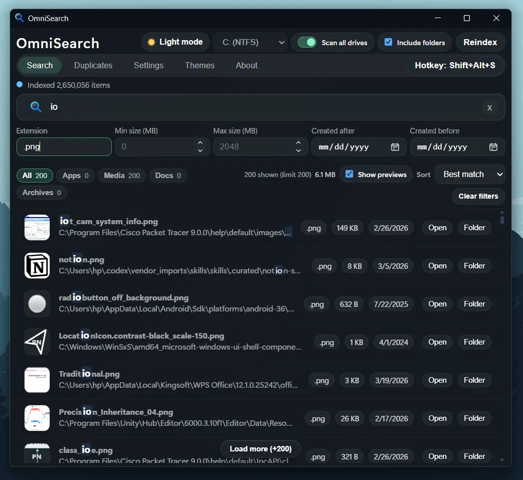Open Precision_Inheritance_04.png file
The image size is (523, 480).
(437, 418)
